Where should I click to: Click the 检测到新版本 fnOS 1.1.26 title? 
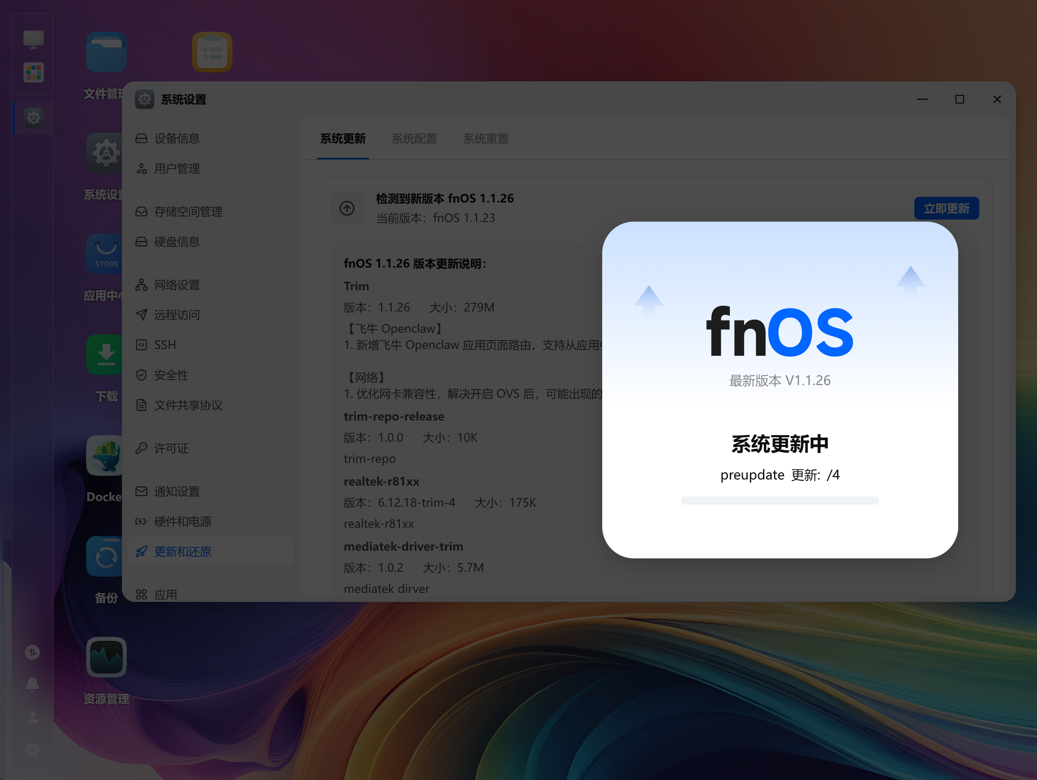445,198
